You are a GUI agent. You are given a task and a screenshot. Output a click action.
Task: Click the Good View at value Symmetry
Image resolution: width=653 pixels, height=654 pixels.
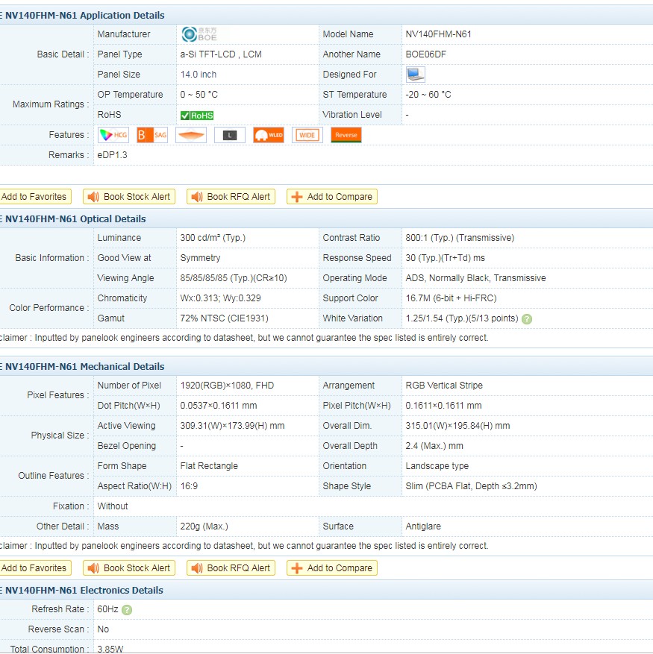click(x=200, y=258)
